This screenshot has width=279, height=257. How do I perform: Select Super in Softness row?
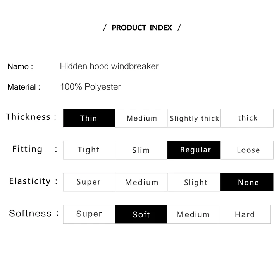click(x=89, y=214)
